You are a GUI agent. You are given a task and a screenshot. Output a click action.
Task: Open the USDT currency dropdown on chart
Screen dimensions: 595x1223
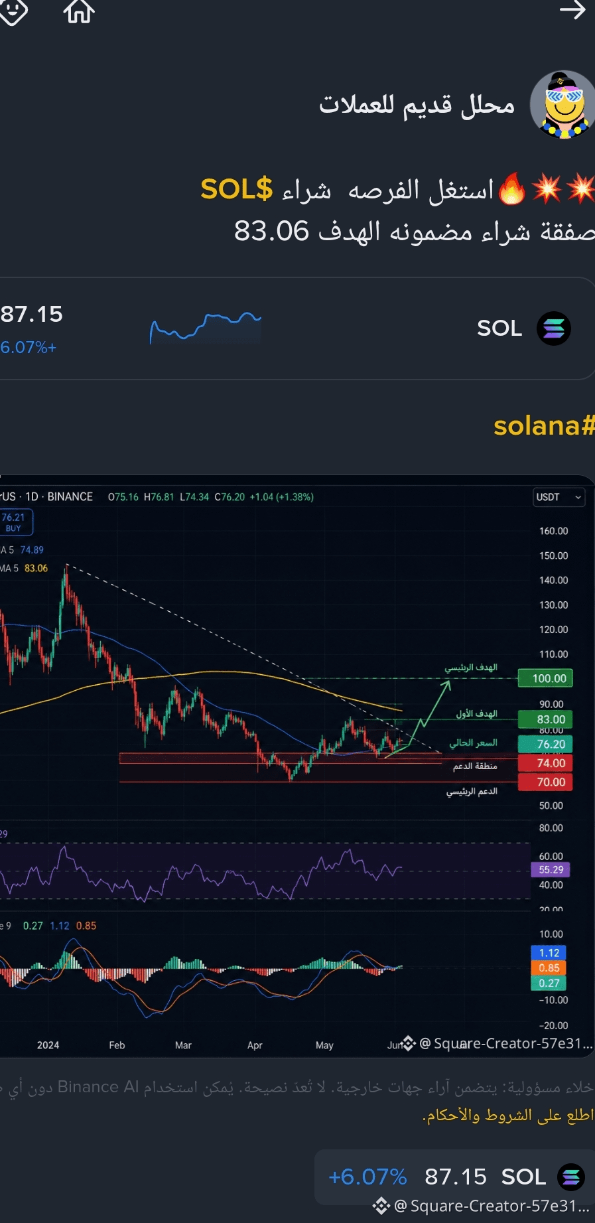[x=559, y=497]
